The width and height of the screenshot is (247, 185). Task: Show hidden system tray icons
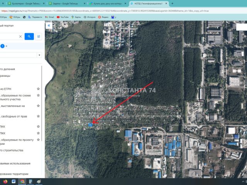tap(243, 182)
